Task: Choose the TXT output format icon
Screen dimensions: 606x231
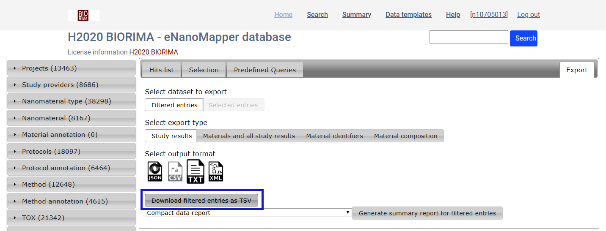Action: click(196, 171)
